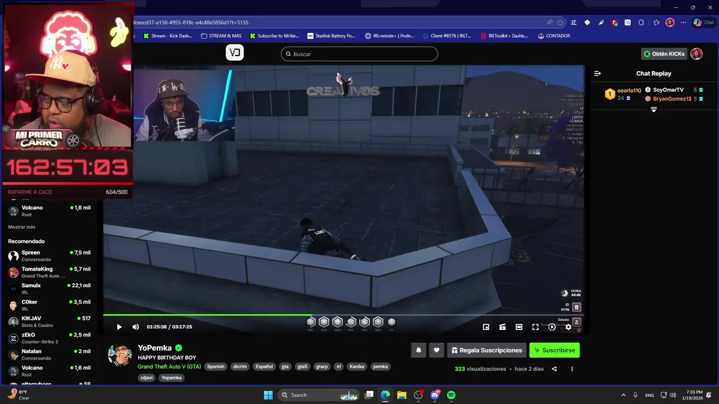Open Stream - Kick Dash... bookmark

pyautogui.click(x=167, y=36)
